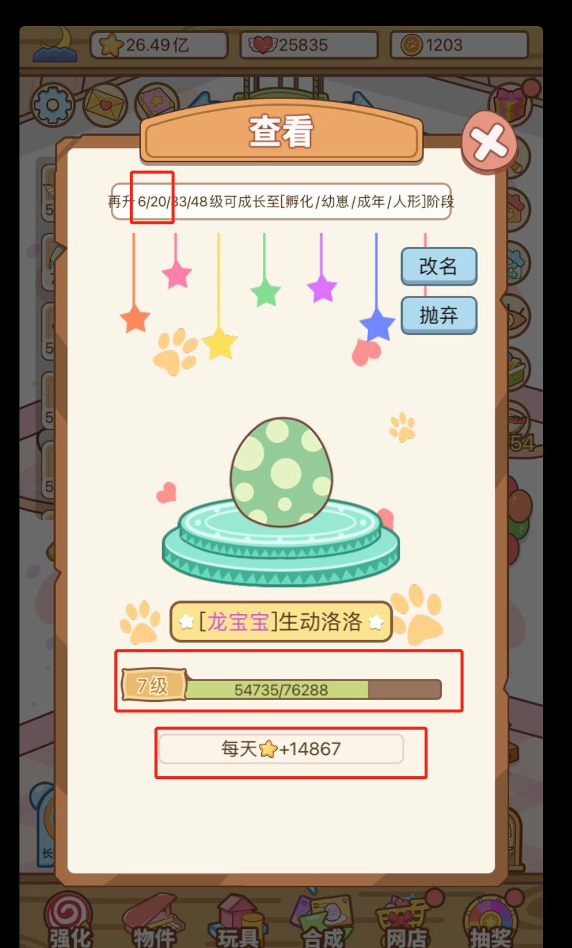Open the settings gear icon
Viewport: 572px width, 948px height.
click(x=52, y=106)
